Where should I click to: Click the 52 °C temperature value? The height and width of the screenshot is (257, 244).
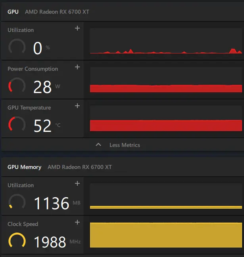pyautogui.click(x=47, y=126)
